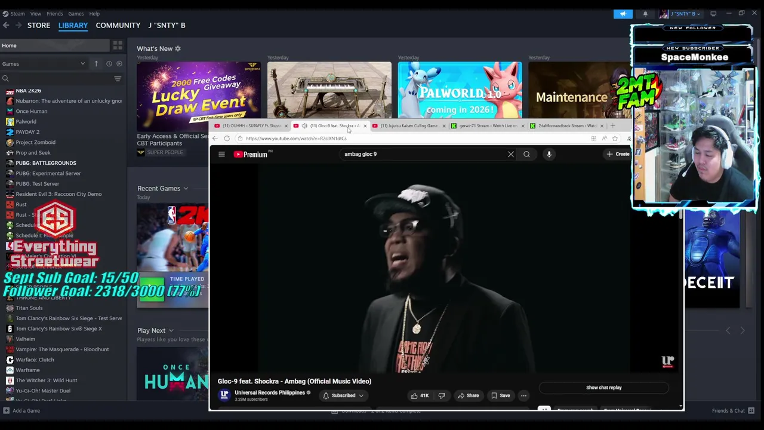Screen dimensions: 764x430
Task: Open Universal Records Philippines channel avatar
Action: point(224,395)
